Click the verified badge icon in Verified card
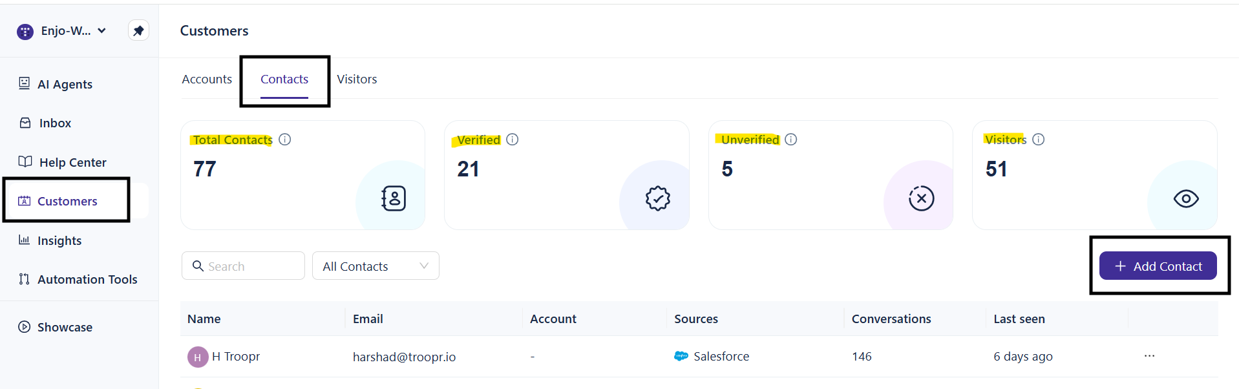The height and width of the screenshot is (389, 1239). tap(658, 198)
